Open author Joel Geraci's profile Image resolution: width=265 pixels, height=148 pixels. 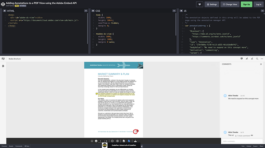coord(10,6)
